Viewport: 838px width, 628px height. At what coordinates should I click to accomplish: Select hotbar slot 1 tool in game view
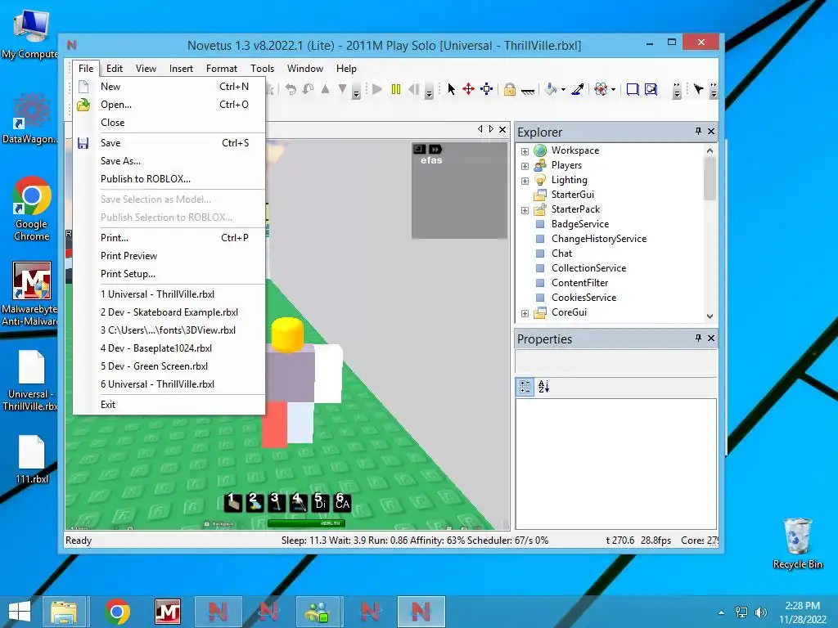(x=232, y=502)
